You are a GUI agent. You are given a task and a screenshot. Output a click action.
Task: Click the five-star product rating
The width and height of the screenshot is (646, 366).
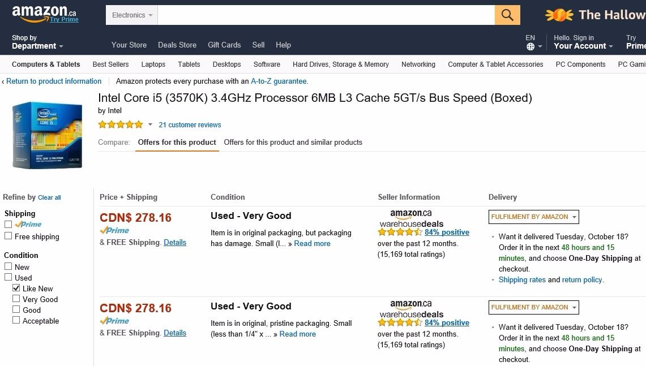point(121,124)
